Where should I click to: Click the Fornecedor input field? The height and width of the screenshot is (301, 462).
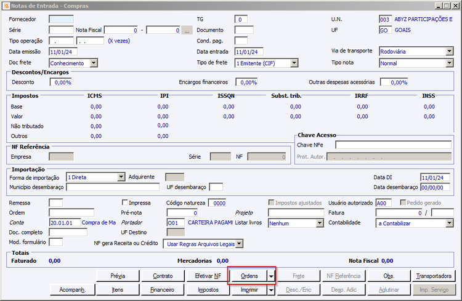(x=61, y=19)
